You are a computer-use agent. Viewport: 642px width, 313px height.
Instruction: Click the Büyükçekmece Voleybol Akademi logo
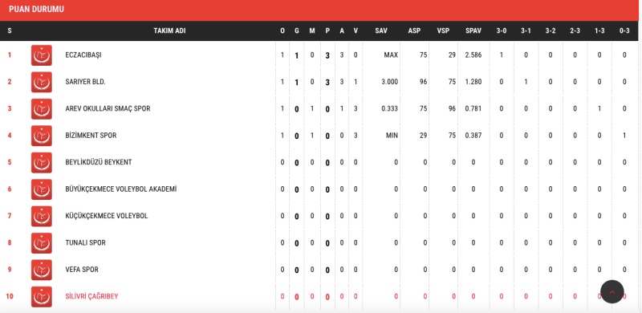click(x=42, y=189)
